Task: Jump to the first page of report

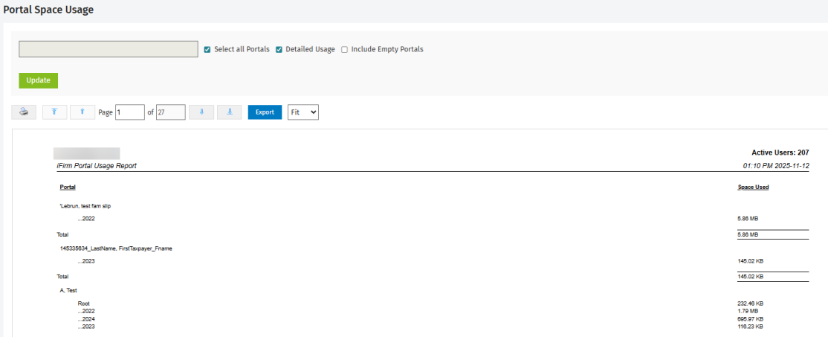Action: pyautogui.click(x=54, y=112)
